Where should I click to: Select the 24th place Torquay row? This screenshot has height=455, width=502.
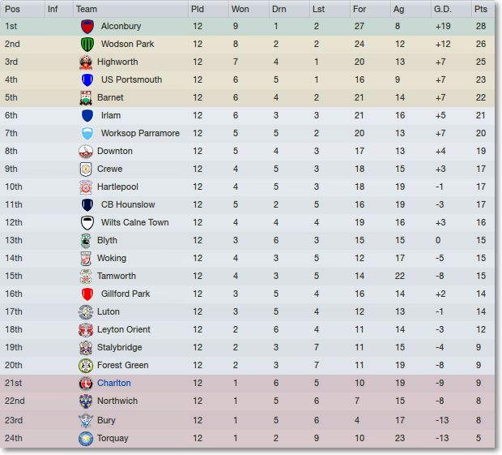click(x=247, y=439)
